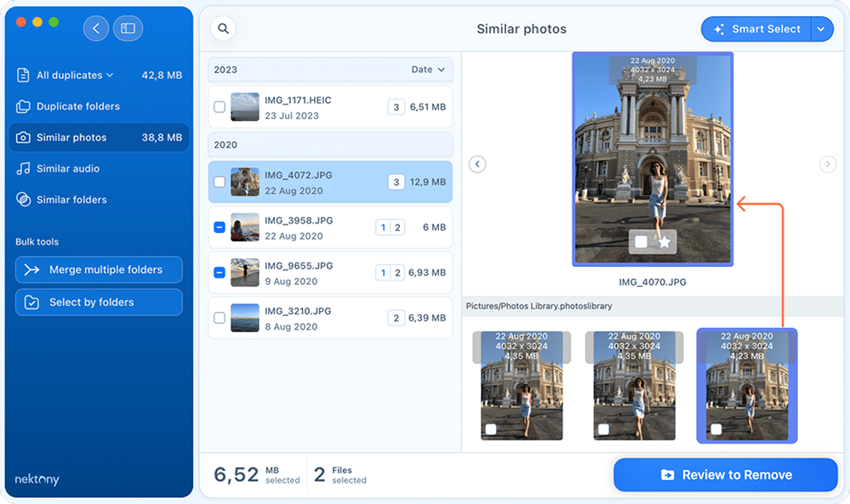
Task: Click the 42,8 MB All duplicates size
Action: (162, 75)
